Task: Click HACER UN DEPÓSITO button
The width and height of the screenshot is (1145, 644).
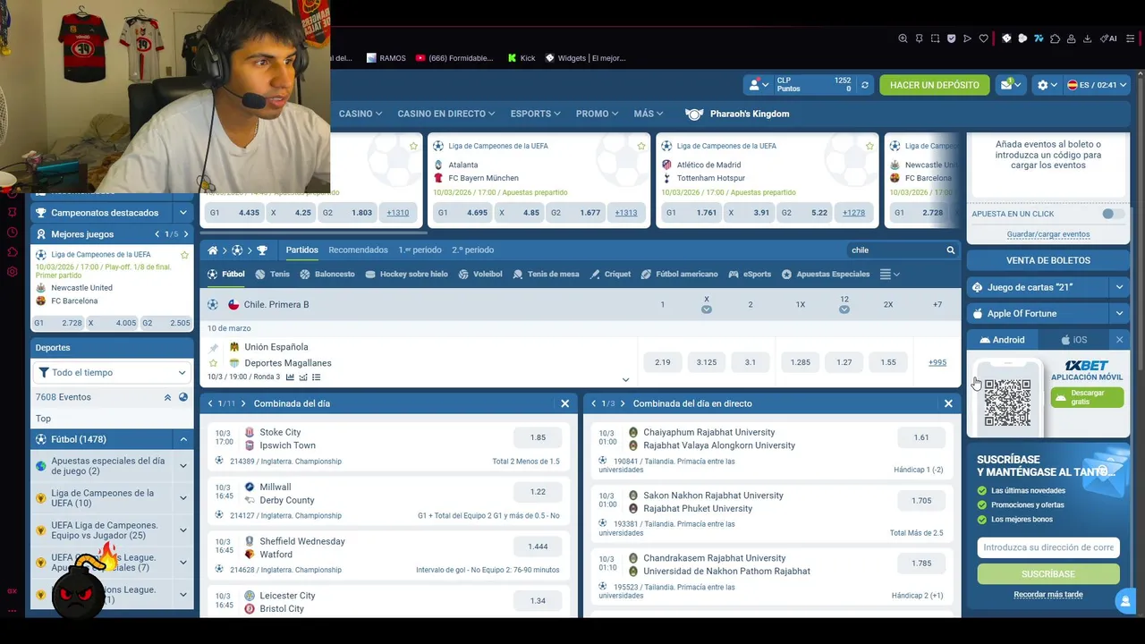Action: coord(934,85)
